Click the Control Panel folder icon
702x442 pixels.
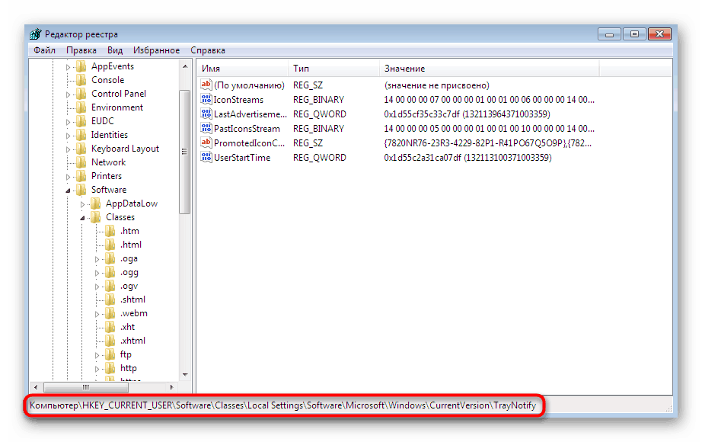tap(81, 94)
